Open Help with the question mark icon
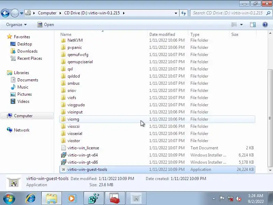 pyautogui.click(x=265, y=25)
